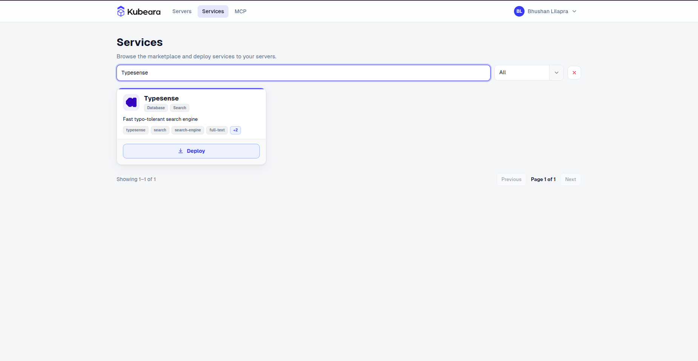Expand the user menu chevron beside Bhushan Lilapra

pos(574,11)
